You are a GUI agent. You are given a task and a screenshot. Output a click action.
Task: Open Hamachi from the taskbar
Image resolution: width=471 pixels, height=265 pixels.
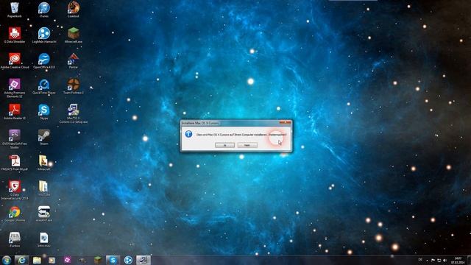point(128,260)
